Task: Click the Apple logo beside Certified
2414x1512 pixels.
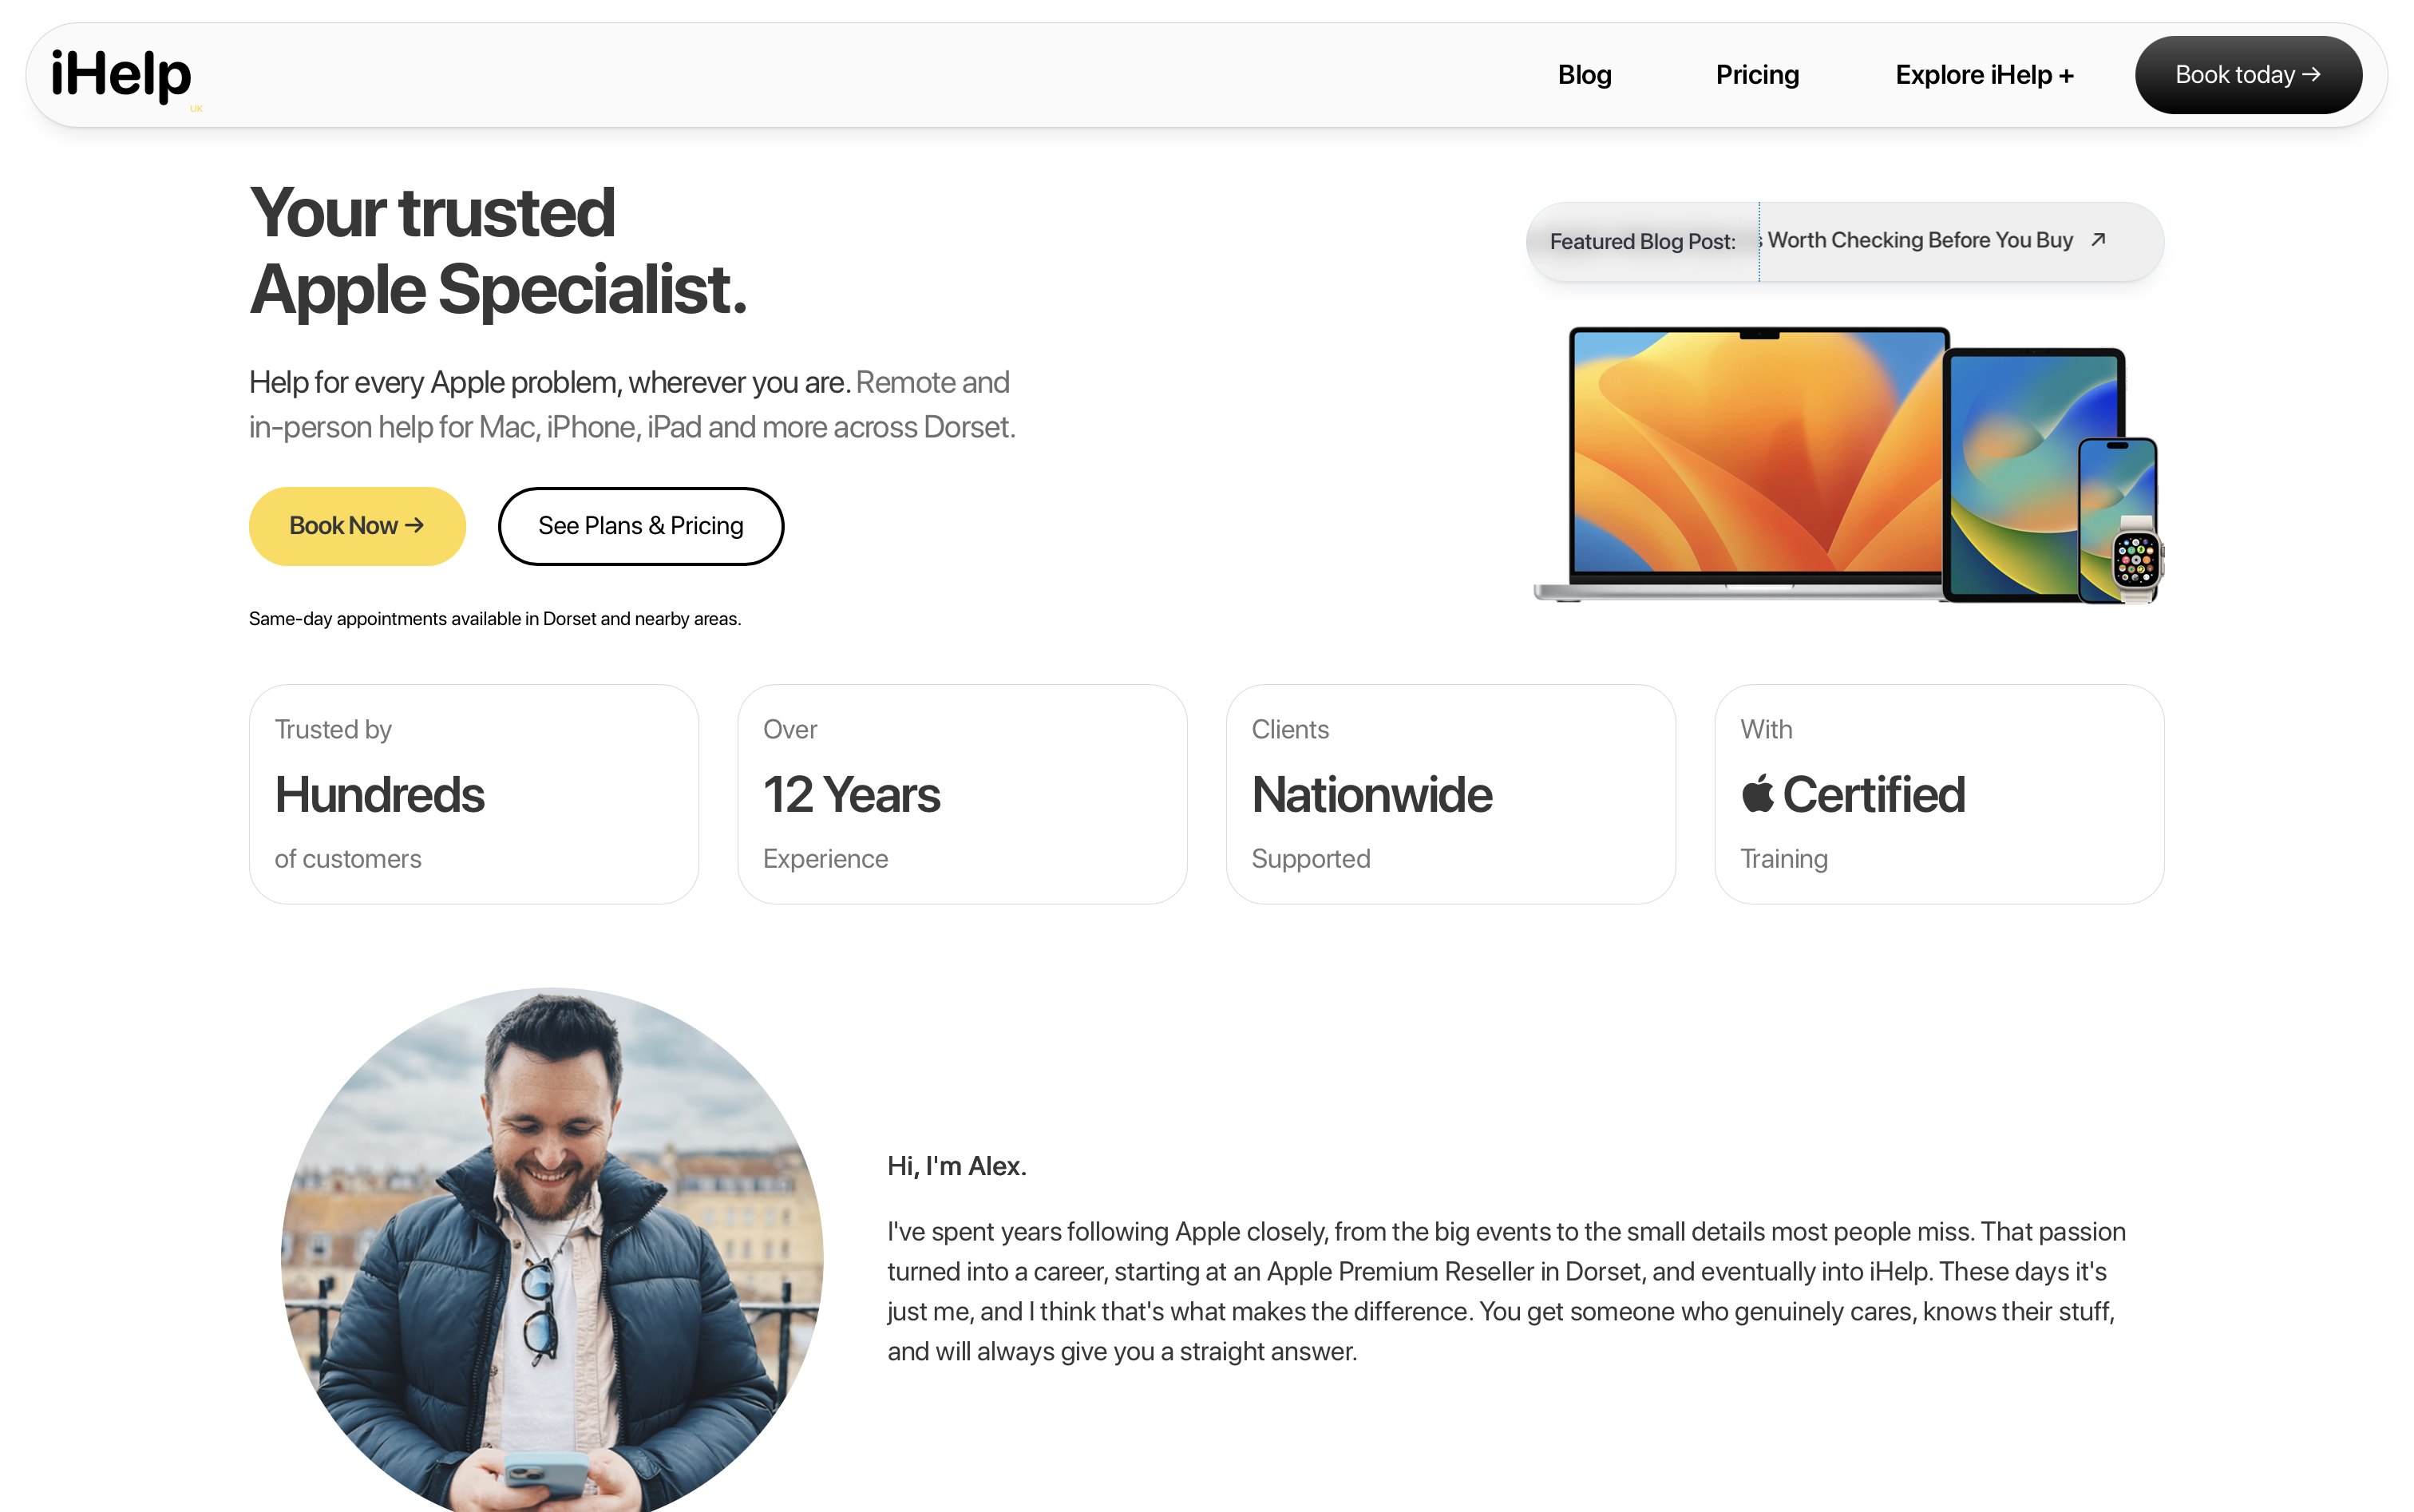Action: pyautogui.click(x=1757, y=794)
